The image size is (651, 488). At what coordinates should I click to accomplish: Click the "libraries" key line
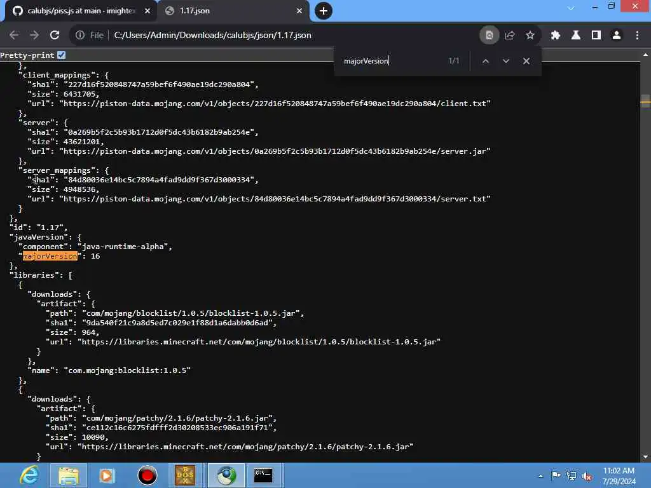tap(41, 275)
